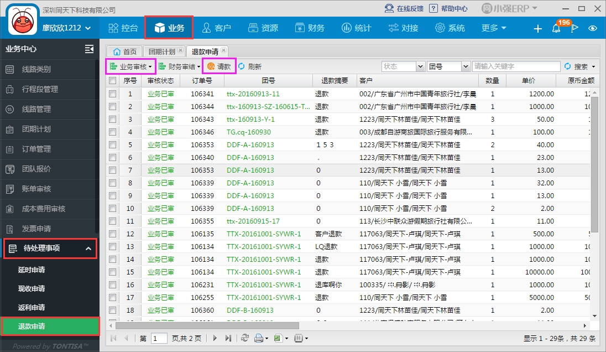The image size is (606, 352).
Task: Open 线路管理 in the sidebar
Action: click(49, 109)
